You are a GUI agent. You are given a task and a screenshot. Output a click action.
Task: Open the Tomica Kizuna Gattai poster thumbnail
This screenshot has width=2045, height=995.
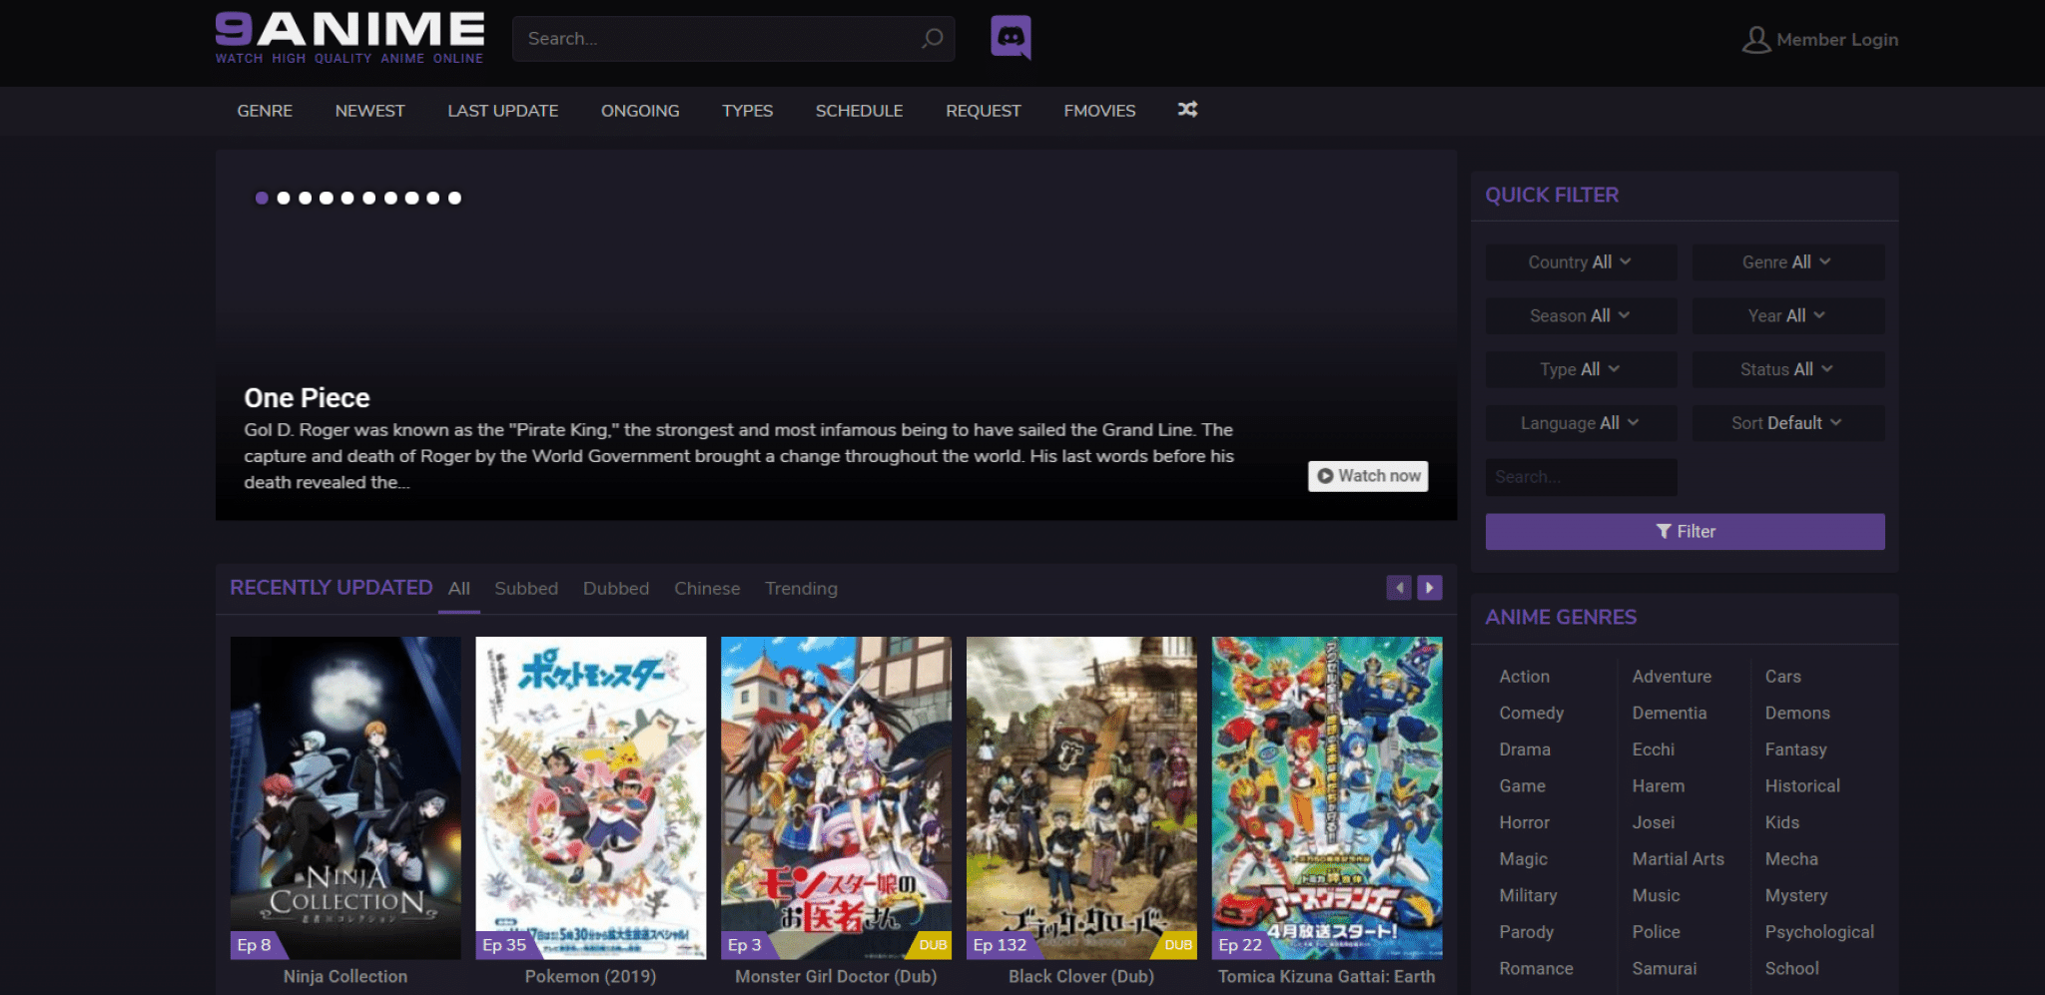(x=1327, y=798)
